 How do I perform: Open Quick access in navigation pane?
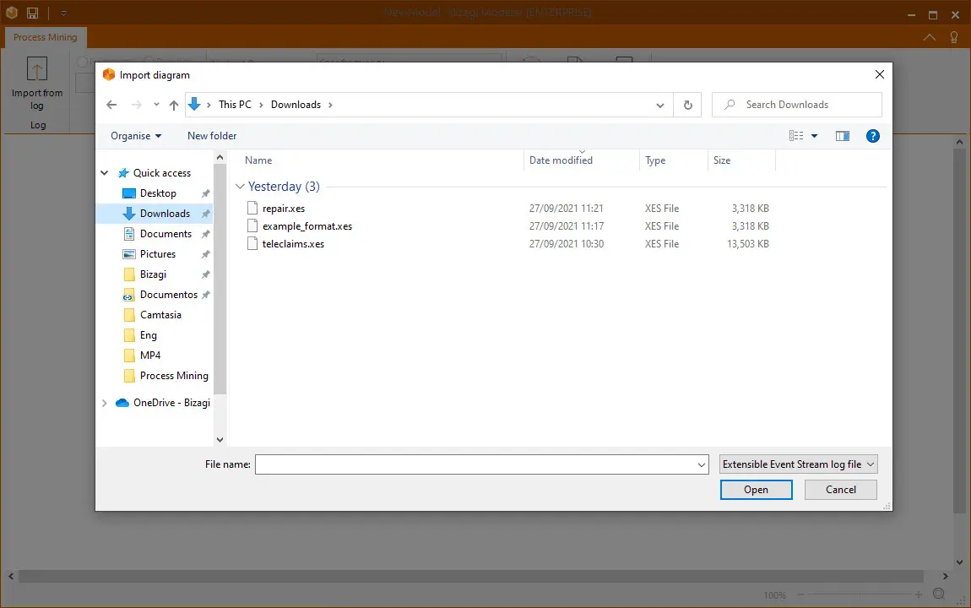(161, 173)
